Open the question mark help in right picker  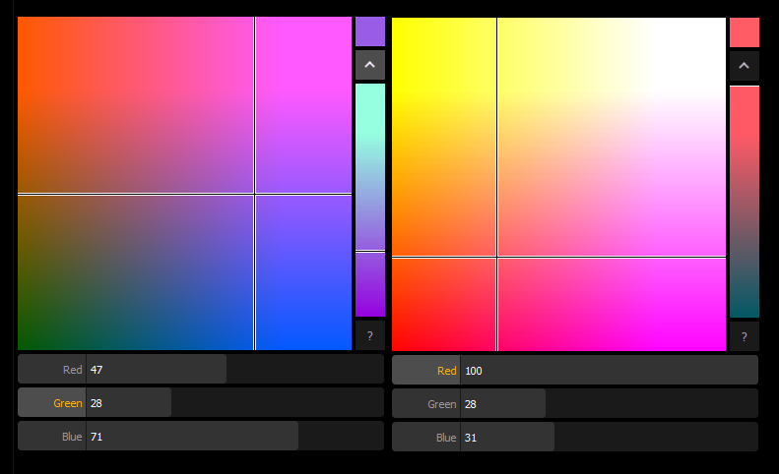click(744, 336)
